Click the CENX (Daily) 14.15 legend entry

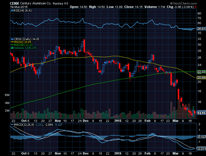pos(26,39)
